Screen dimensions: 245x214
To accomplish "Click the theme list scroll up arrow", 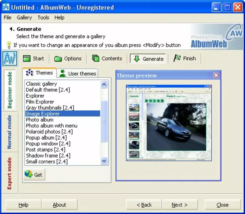I will [104, 84].
